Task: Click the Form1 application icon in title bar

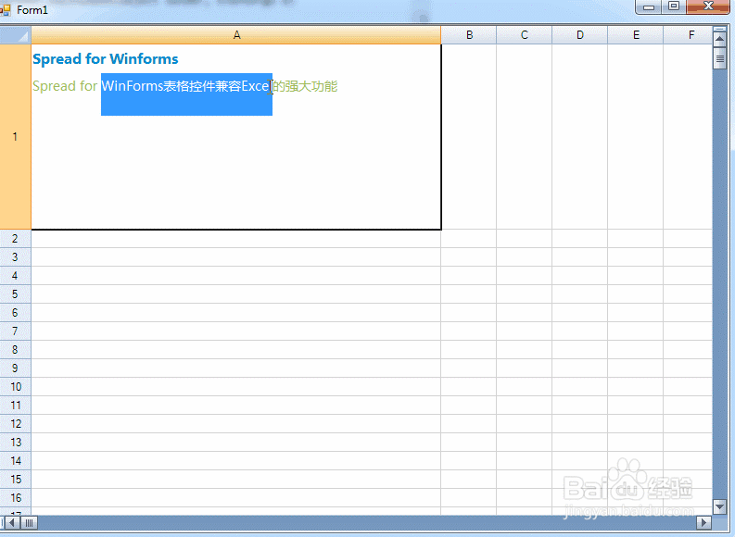Action: tap(6, 10)
